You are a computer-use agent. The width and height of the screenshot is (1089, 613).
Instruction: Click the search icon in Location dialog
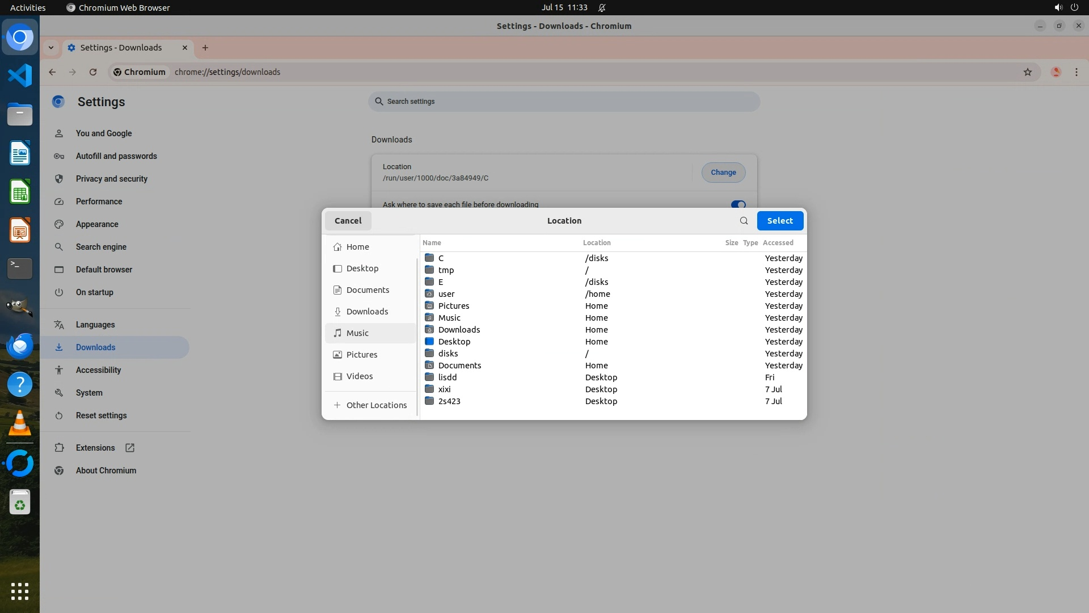click(744, 221)
